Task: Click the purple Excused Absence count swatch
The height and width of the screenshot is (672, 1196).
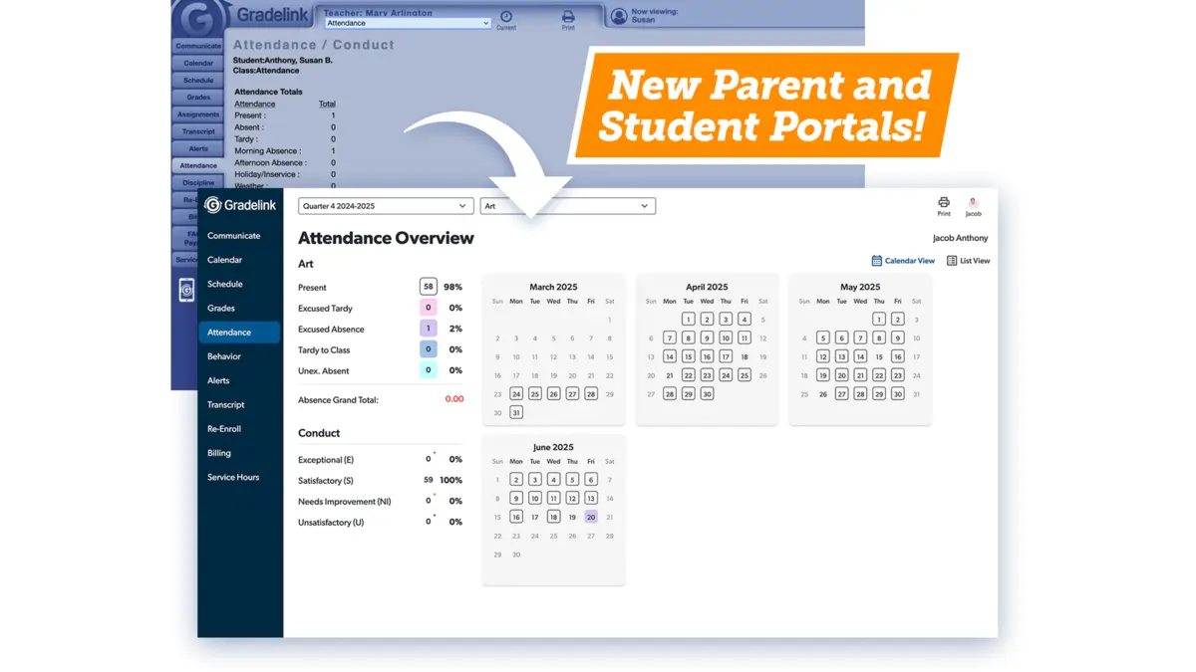Action: [429, 329]
